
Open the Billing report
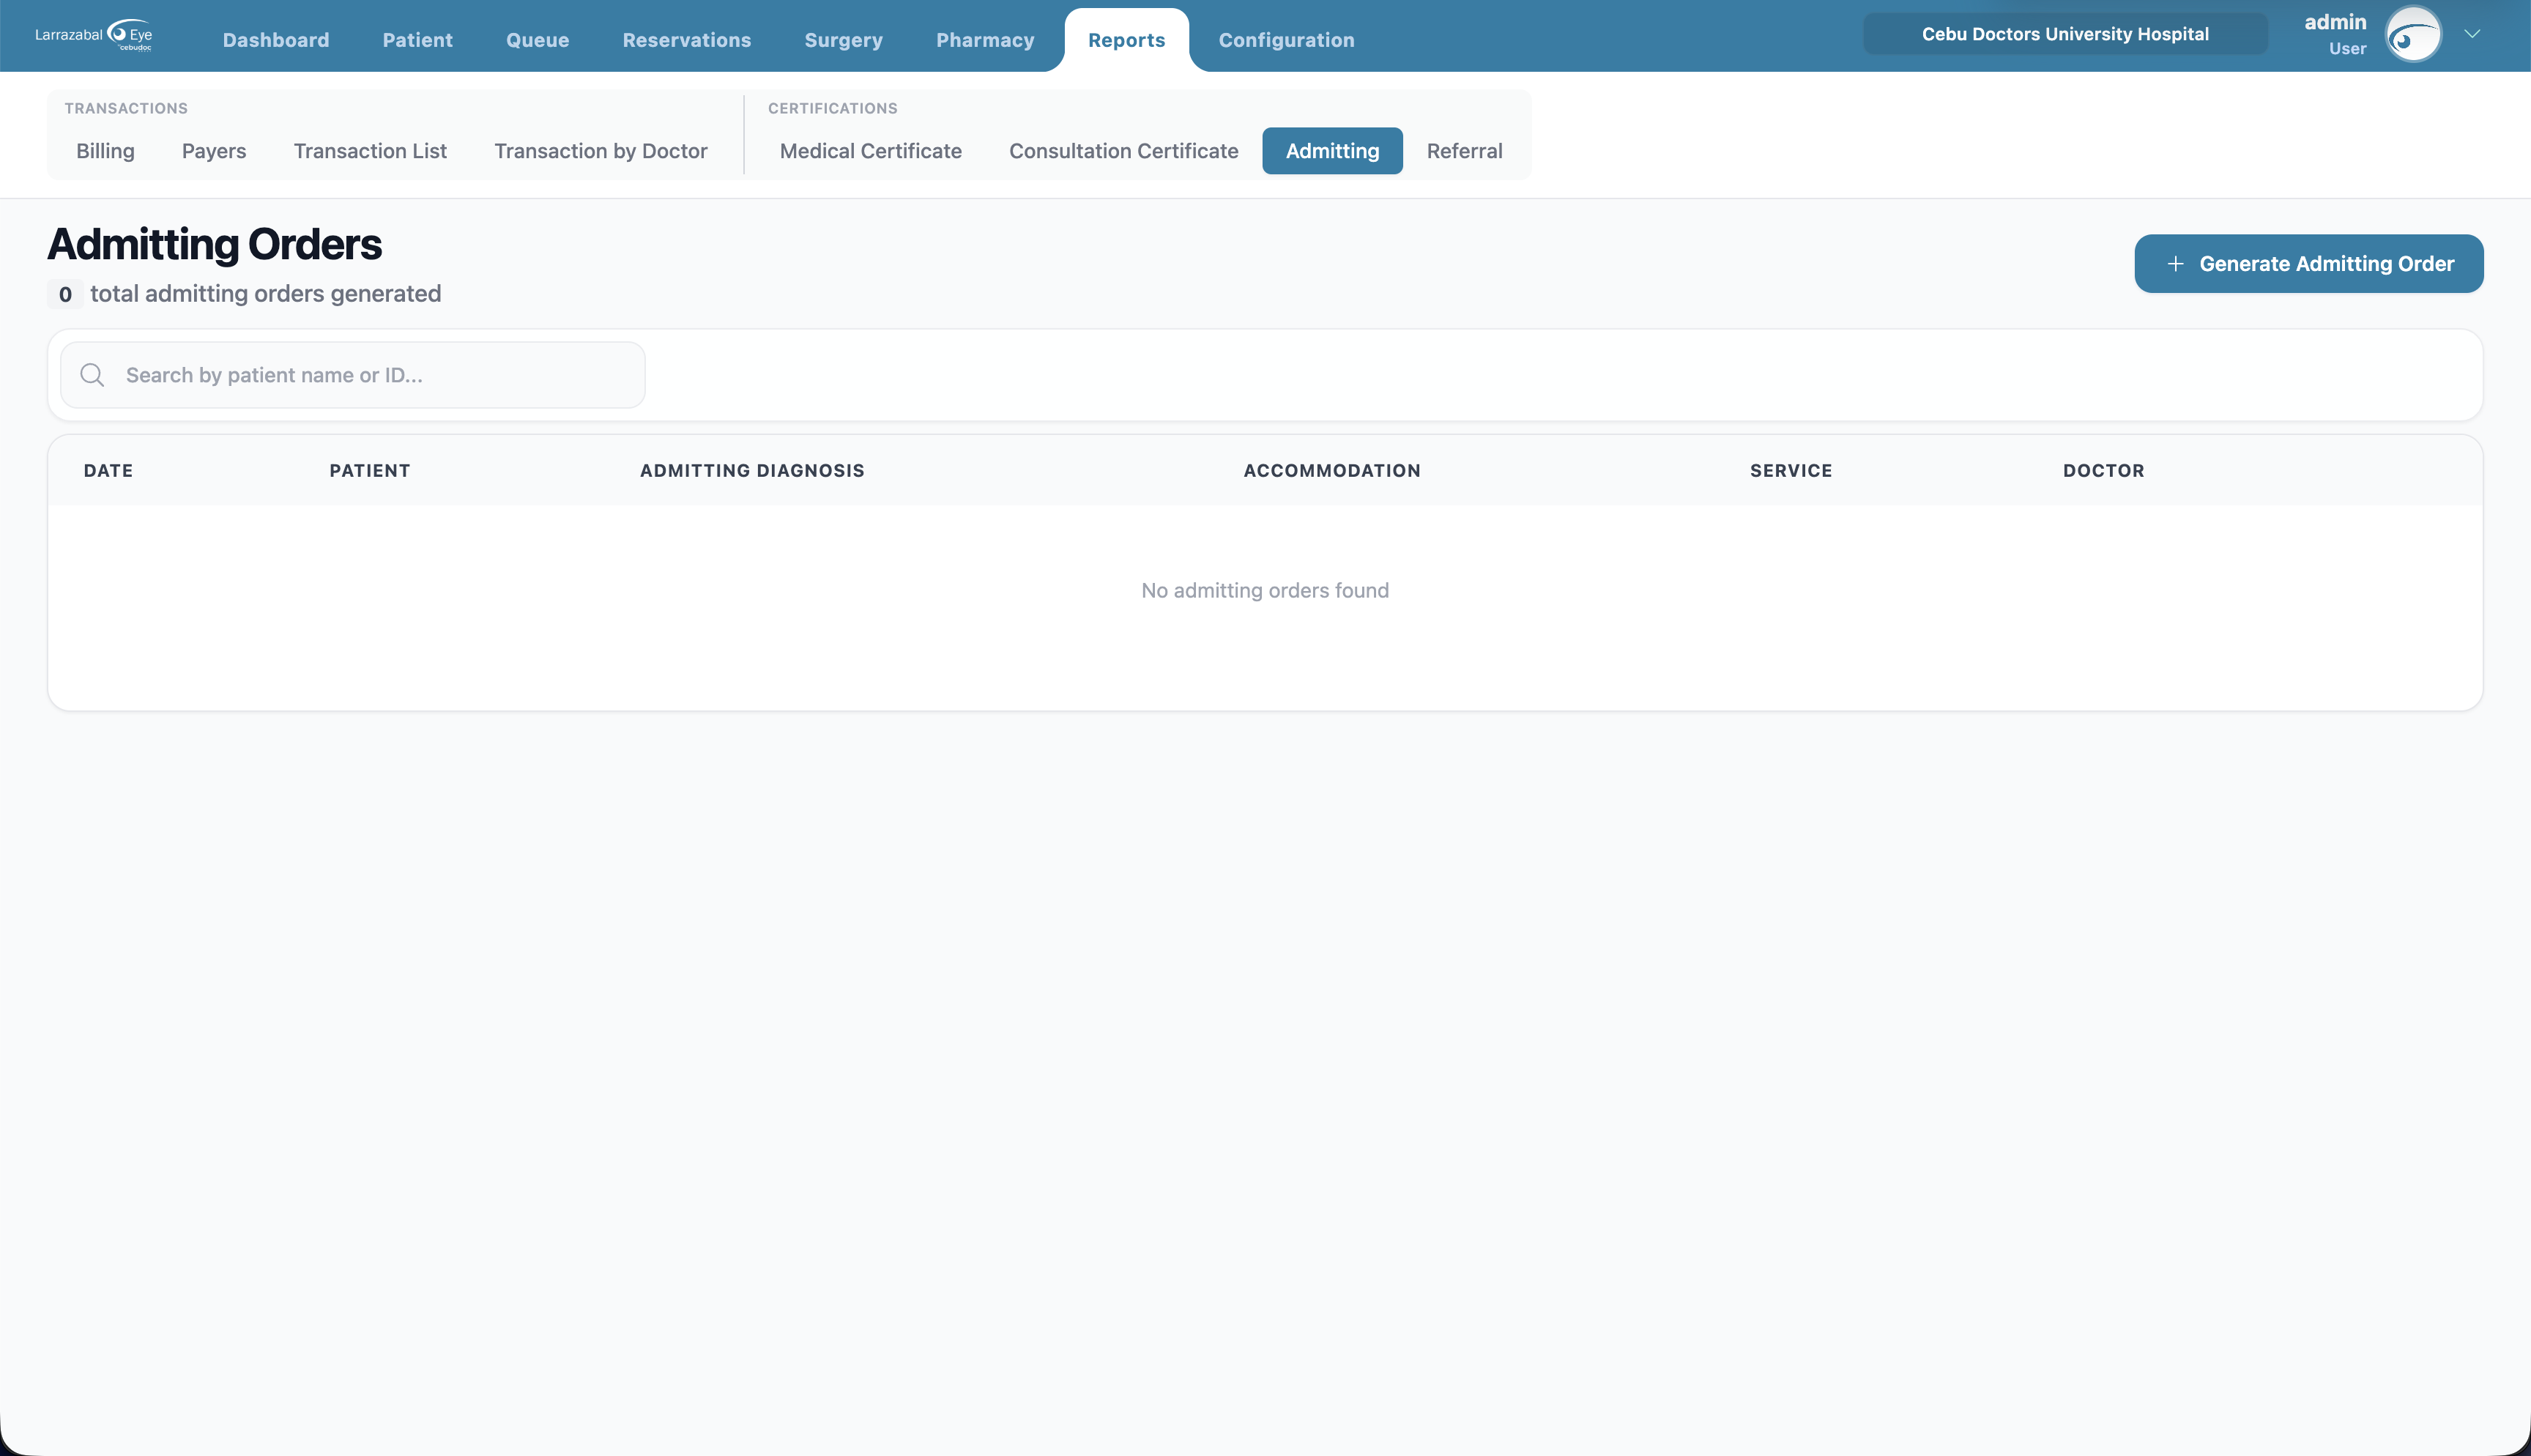click(x=105, y=151)
